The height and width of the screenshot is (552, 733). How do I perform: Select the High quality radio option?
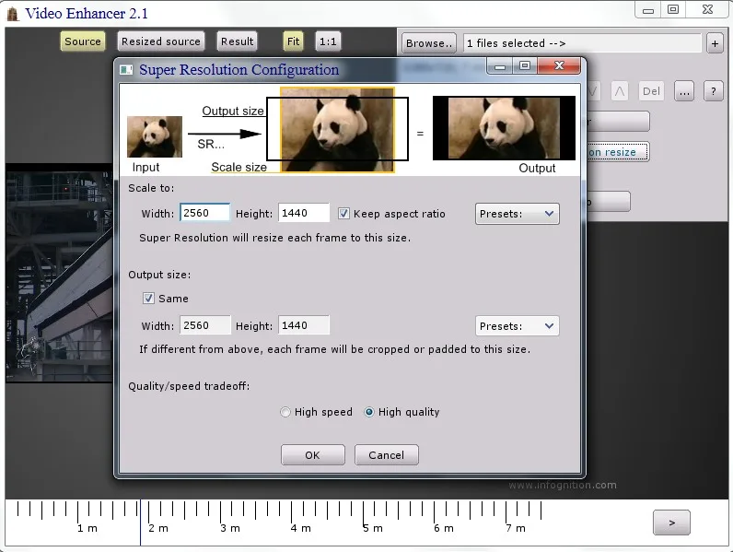tap(369, 412)
